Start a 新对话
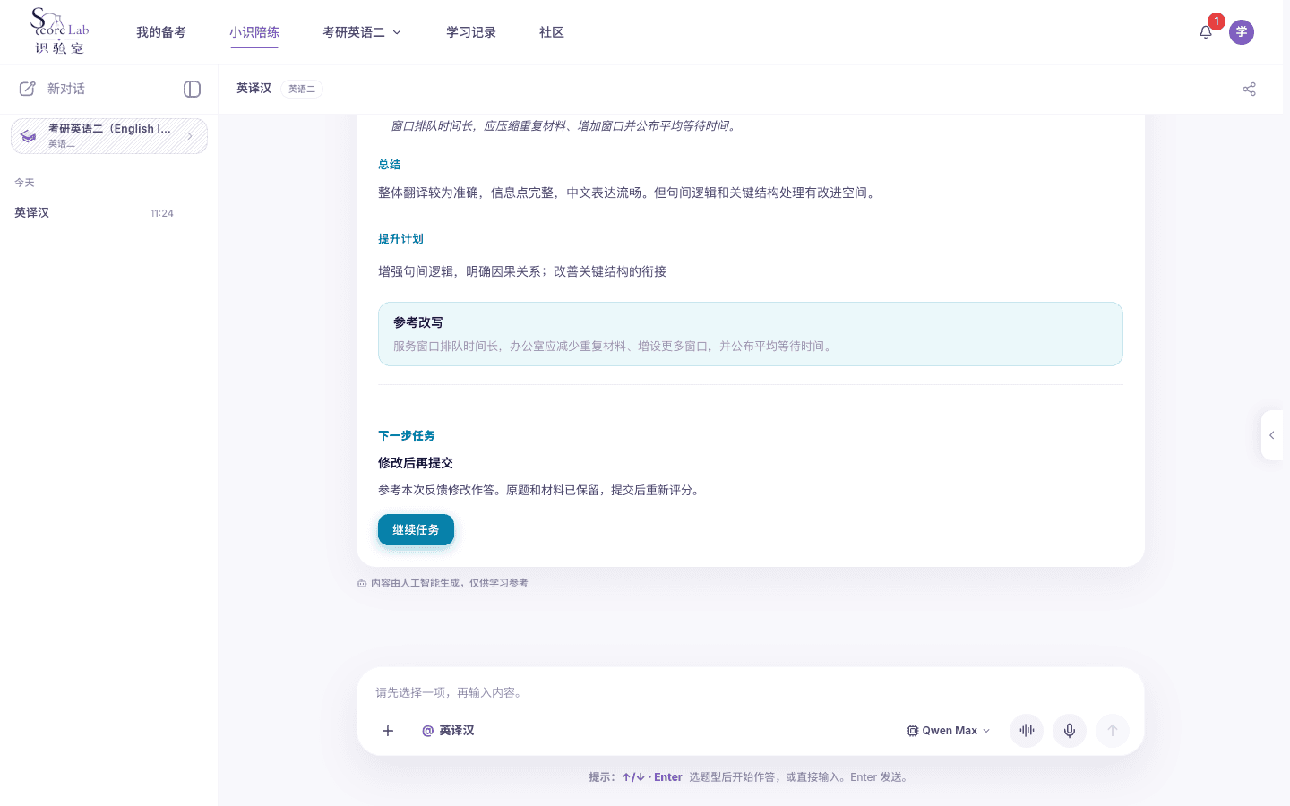1290x806 pixels. pyautogui.click(x=66, y=89)
